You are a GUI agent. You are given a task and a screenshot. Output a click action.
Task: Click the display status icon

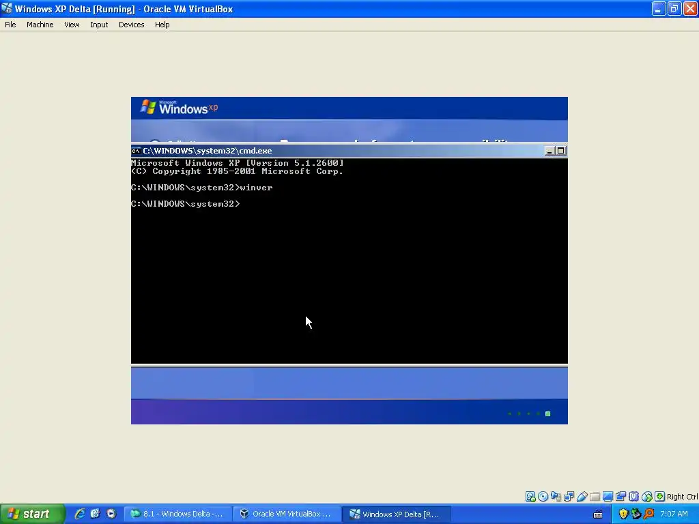pyautogui.click(x=608, y=497)
